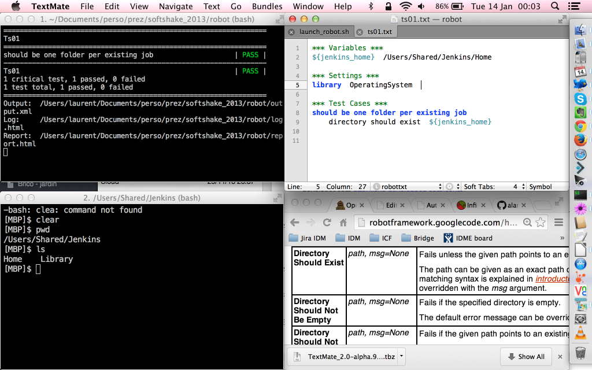Open Notification Center list icon

574,6
